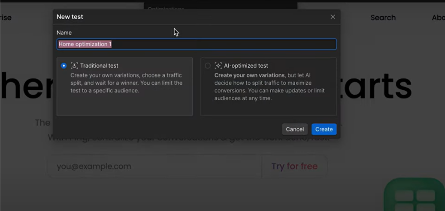
Task: Click the Cancel button
Action: click(295, 129)
